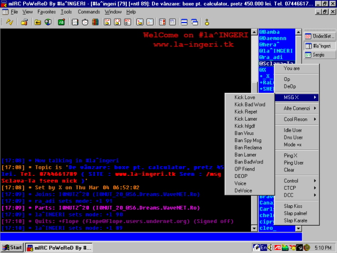
Task: Click the Timer stopwatch toolbar icon
Action: (x=85, y=22)
